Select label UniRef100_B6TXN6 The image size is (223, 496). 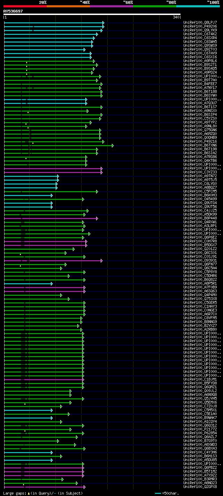[200, 145]
